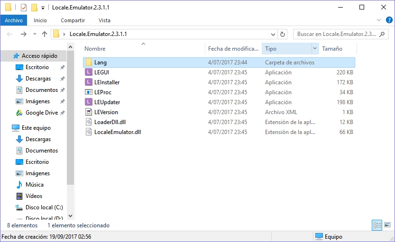
Task: Select the LEVersion XML file icon
Action: (x=89, y=112)
